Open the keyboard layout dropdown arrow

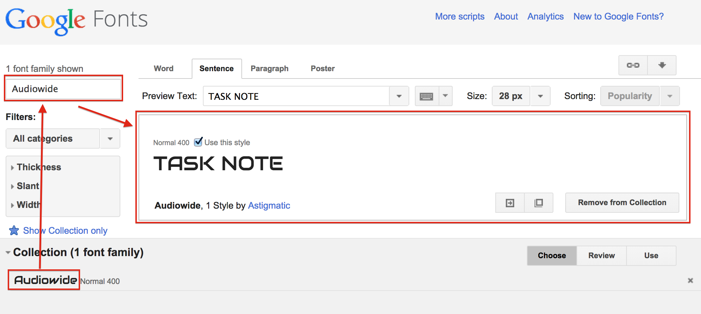(445, 96)
